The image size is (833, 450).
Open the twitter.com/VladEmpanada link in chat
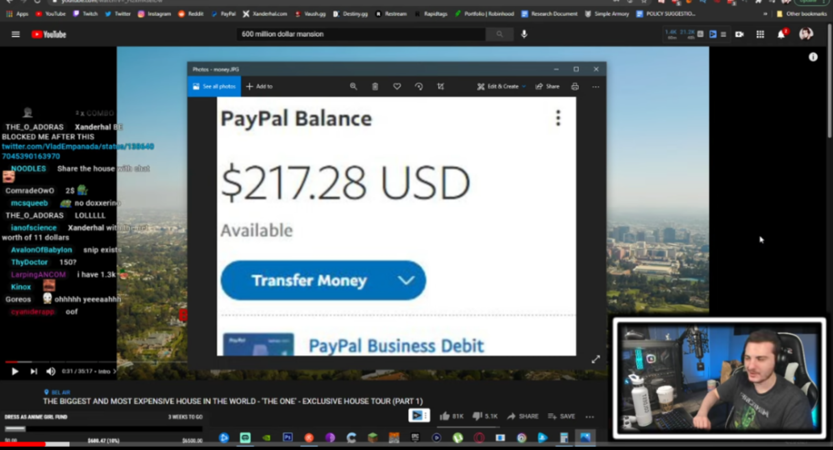(x=78, y=151)
